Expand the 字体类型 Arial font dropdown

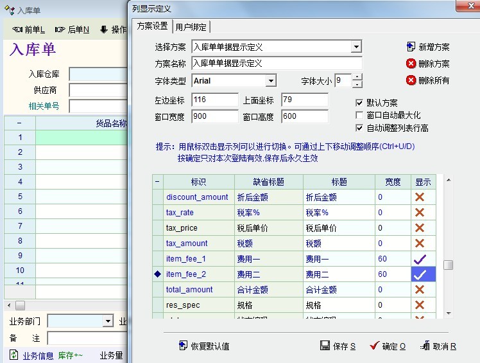point(271,81)
